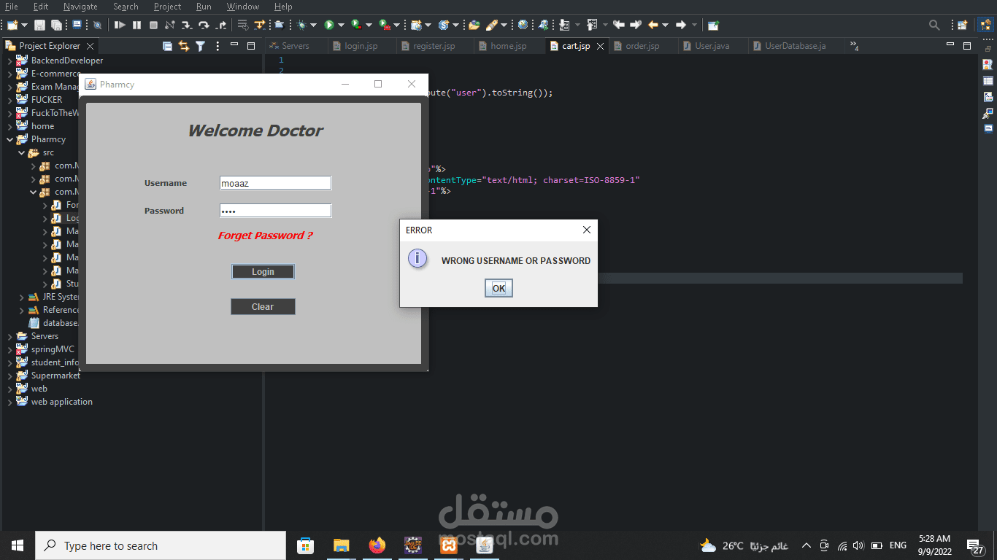Click the Username input field

coord(275,184)
